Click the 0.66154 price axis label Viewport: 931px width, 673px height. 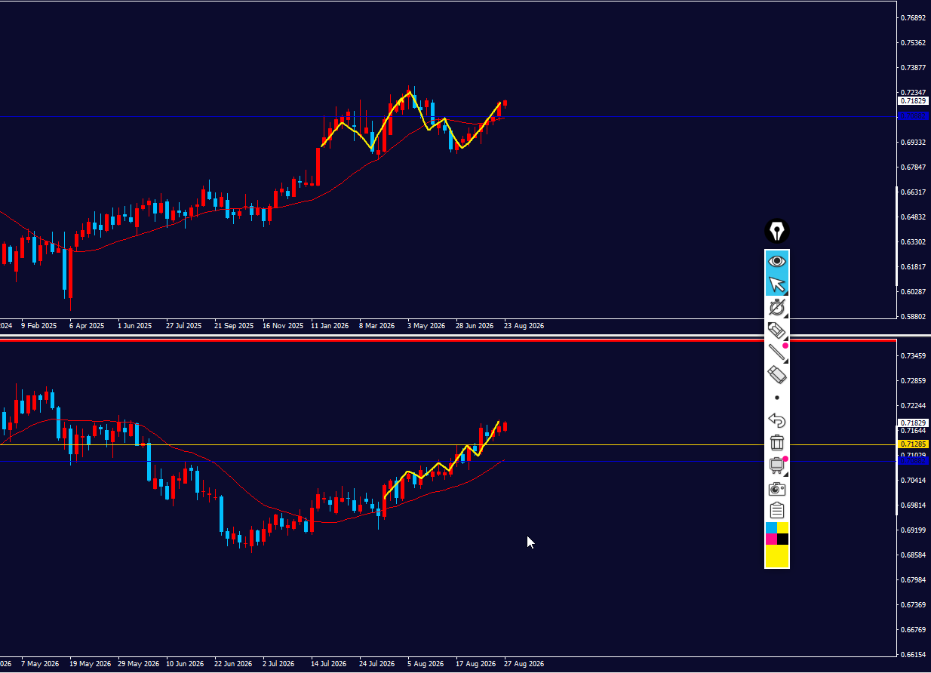(914, 655)
